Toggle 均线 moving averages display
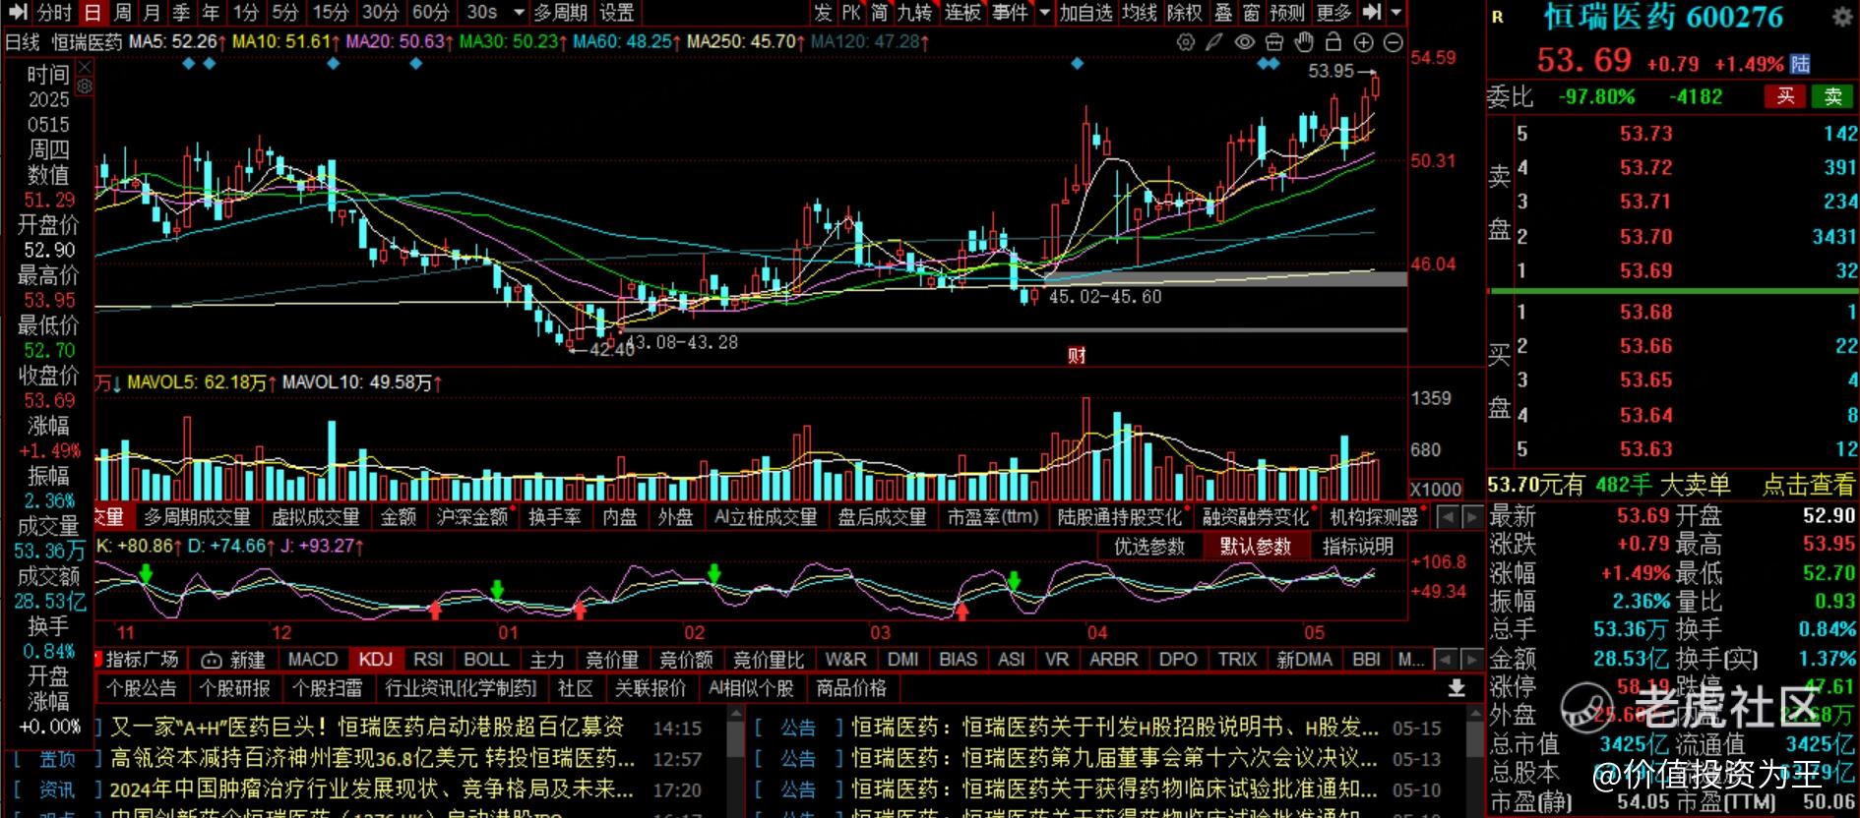1860x818 pixels. point(1140,13)
